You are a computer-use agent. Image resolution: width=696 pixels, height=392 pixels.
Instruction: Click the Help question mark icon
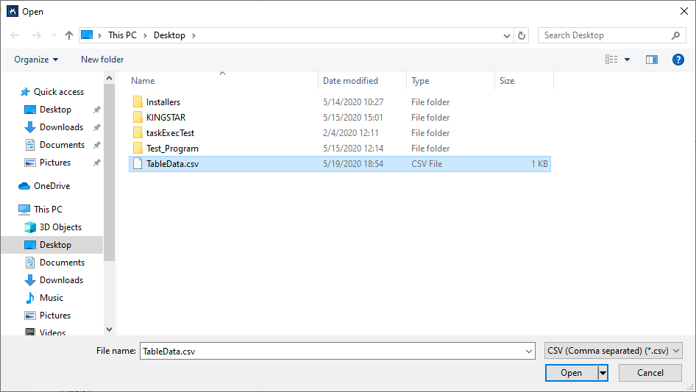pyautogui.click(x=678, y=60)
